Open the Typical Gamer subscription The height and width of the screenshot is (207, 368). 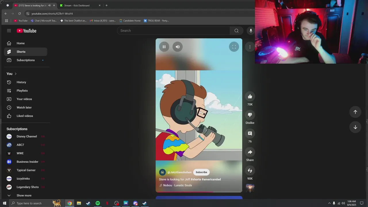pos(26,170)
